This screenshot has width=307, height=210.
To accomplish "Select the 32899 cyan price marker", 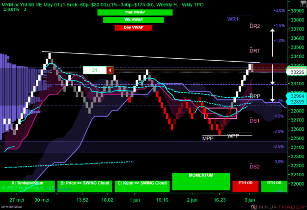I will 296,102.
